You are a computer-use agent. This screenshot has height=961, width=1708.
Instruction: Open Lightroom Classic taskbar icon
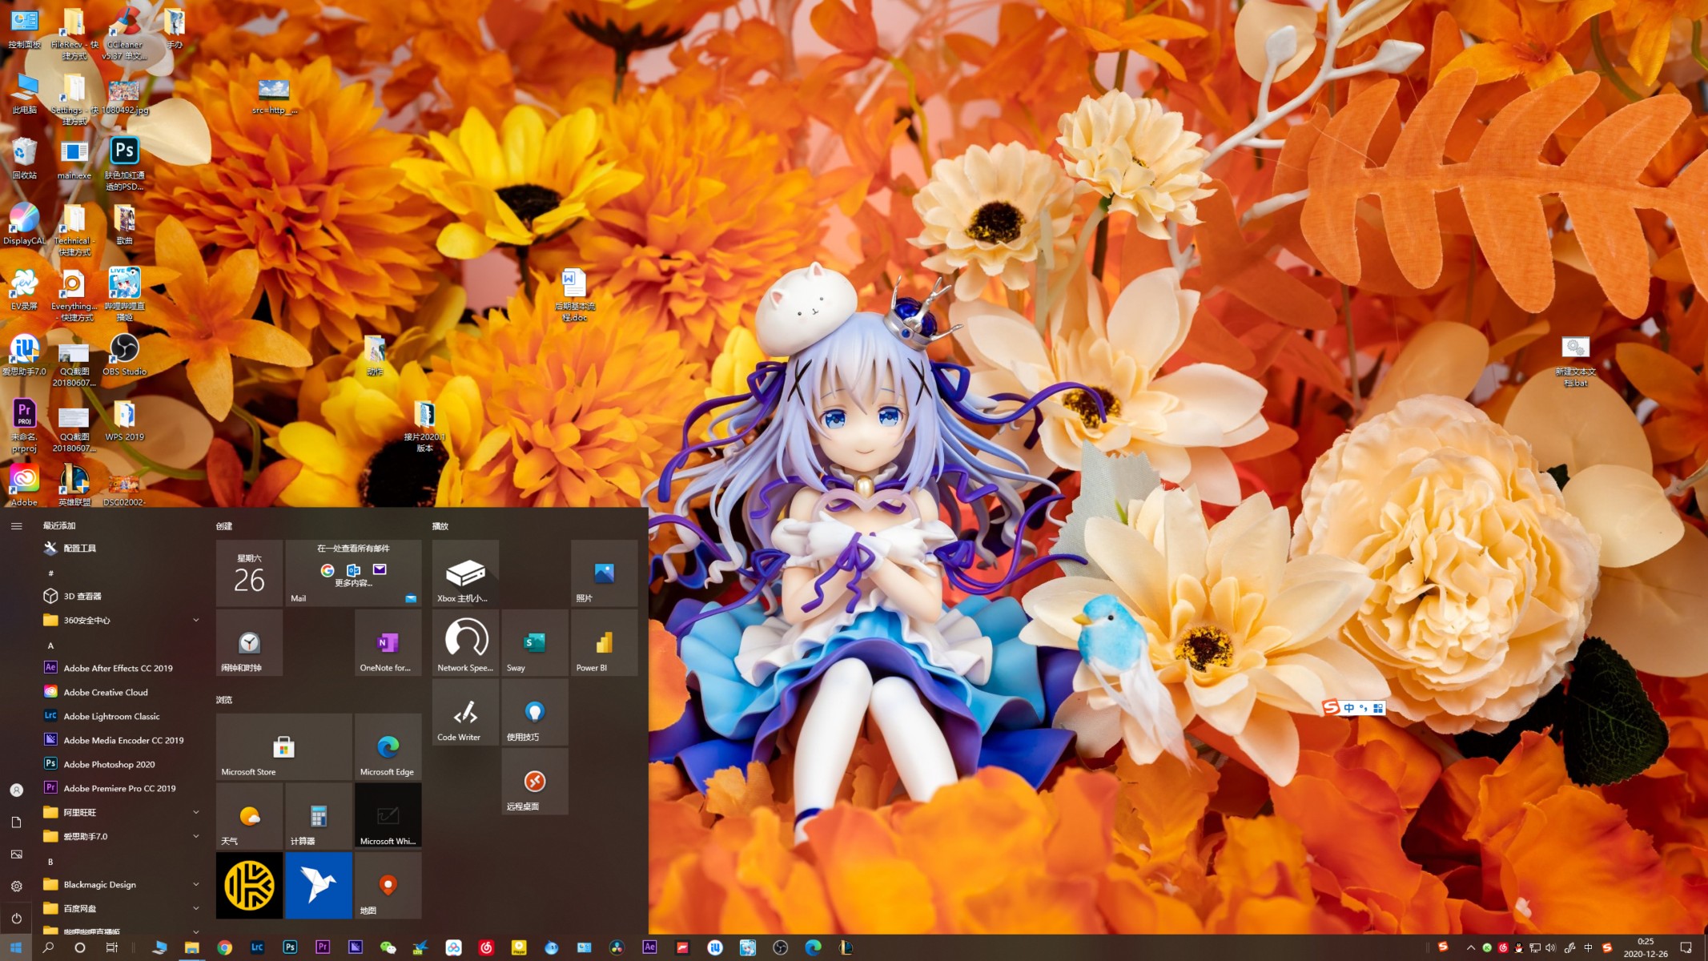point(257,947)
